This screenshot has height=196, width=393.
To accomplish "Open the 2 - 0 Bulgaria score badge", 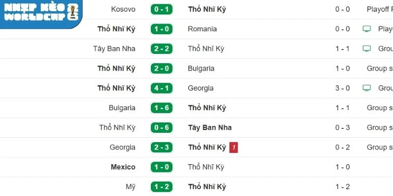I will pos(162,69).
